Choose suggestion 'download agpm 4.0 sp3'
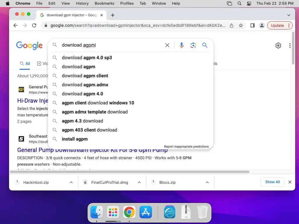This screenshot has width=299, height=224. point(131,57)
